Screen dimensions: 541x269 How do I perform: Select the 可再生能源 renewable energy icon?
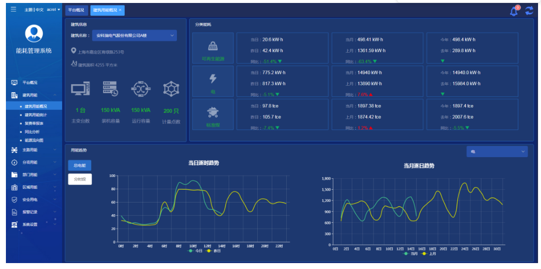(213, 46)
